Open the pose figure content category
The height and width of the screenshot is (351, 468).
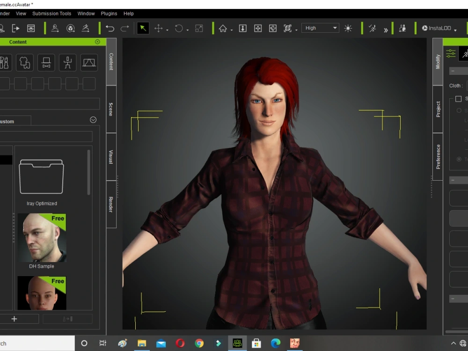click(x=68, y=63)
